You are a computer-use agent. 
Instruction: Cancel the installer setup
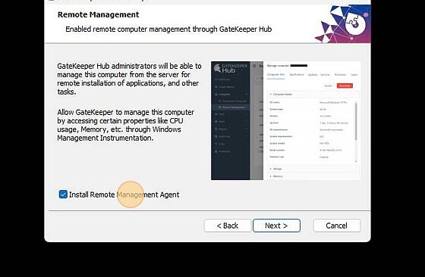(x=337, y=226)
